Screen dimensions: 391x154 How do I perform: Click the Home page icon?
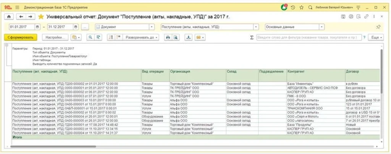[x=9, y=17]
